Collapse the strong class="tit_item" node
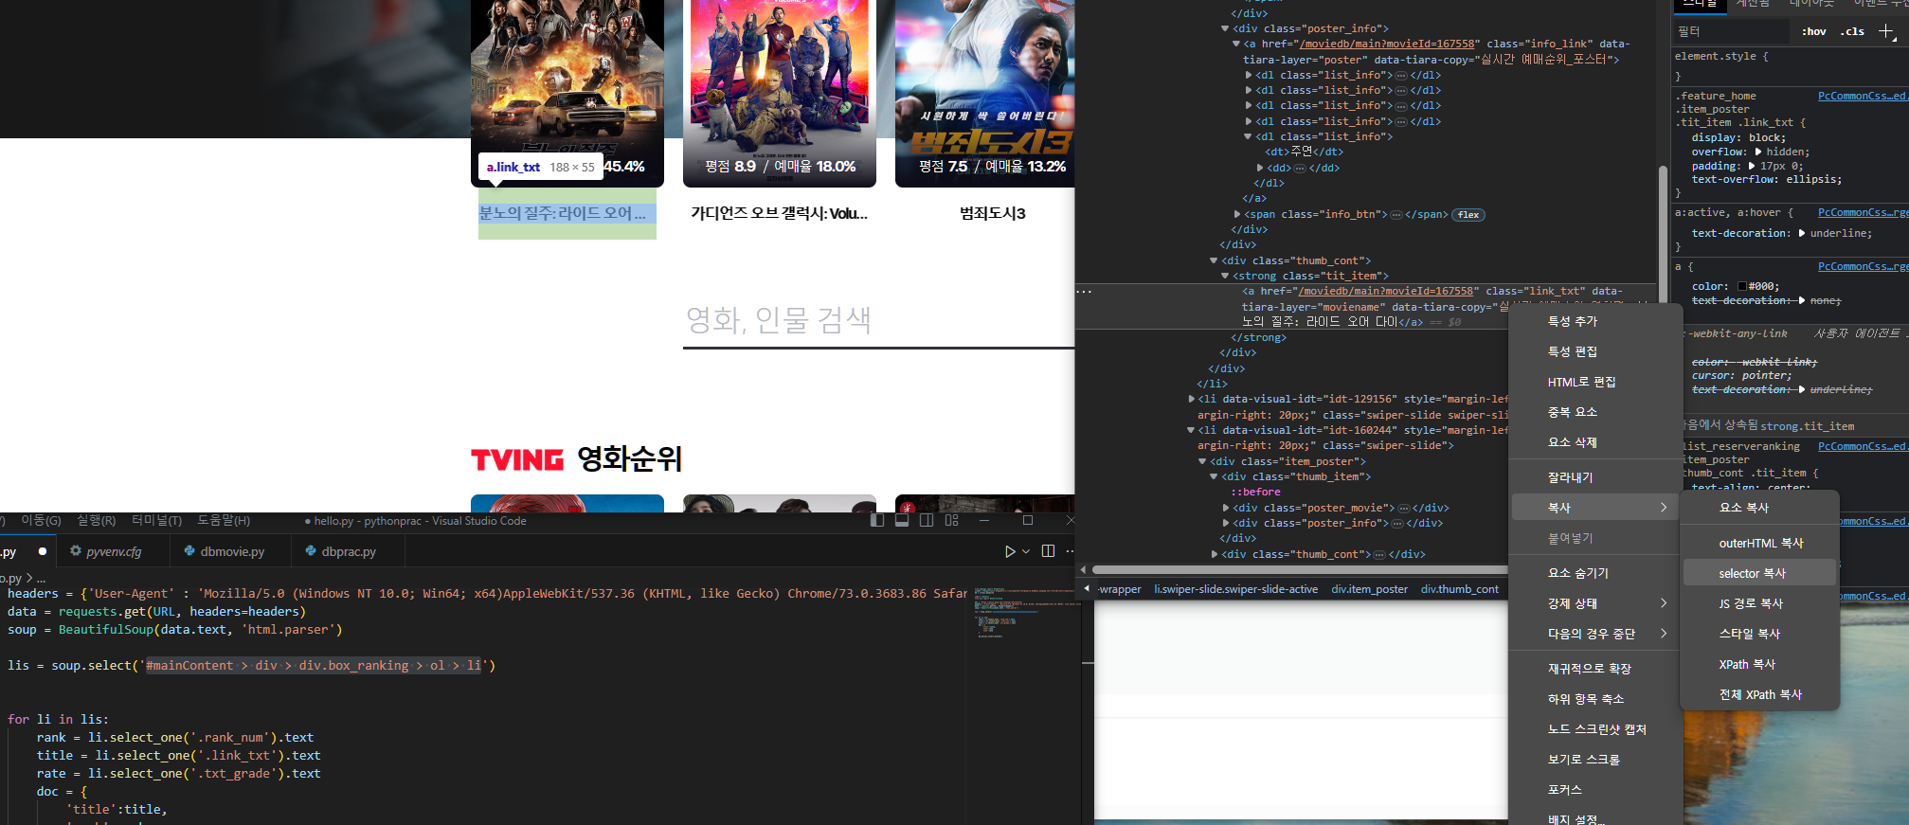This screenshot has width=1909, height=825. tap(1225, 276)
